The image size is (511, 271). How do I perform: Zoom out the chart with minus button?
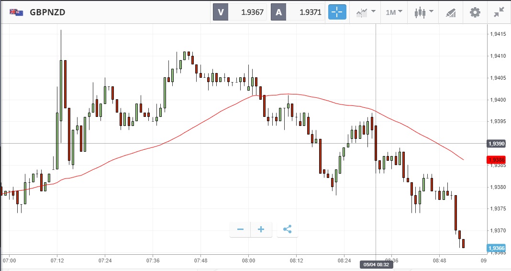[240, 229]
